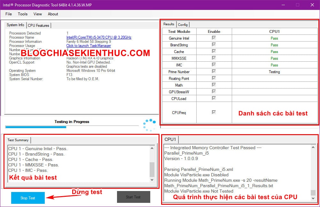
Task: Select the Test Summary tab
Action: click(x=18, y=140)
